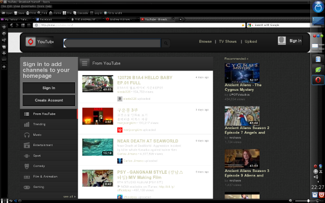
Task: Open the Bookmarks menu
Action: click(x=29, y=6)
